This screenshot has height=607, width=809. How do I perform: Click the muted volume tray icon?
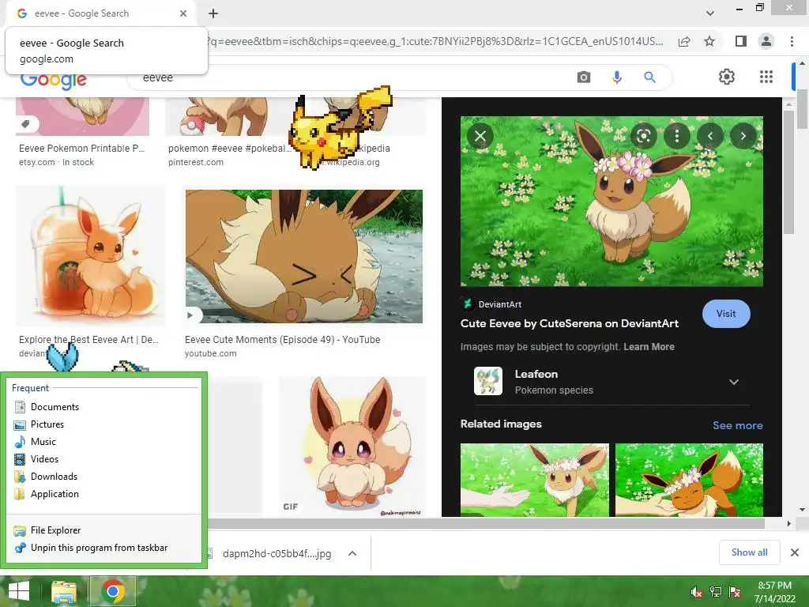tap(697, 592)
